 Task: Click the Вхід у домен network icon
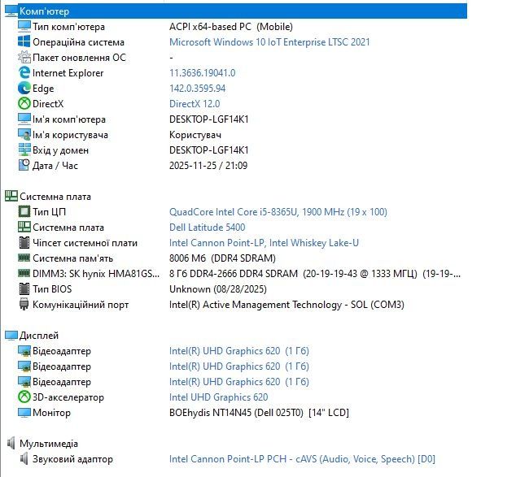coord(24,150)
